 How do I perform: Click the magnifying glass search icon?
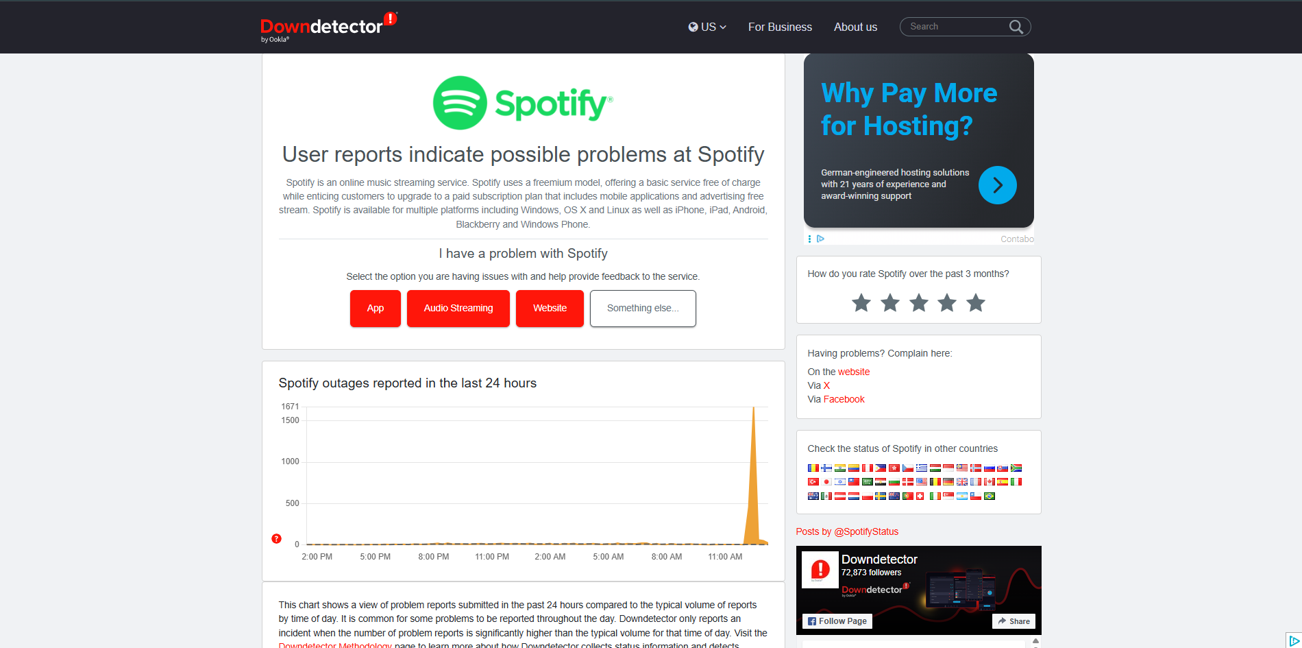tap(1016, 27)
